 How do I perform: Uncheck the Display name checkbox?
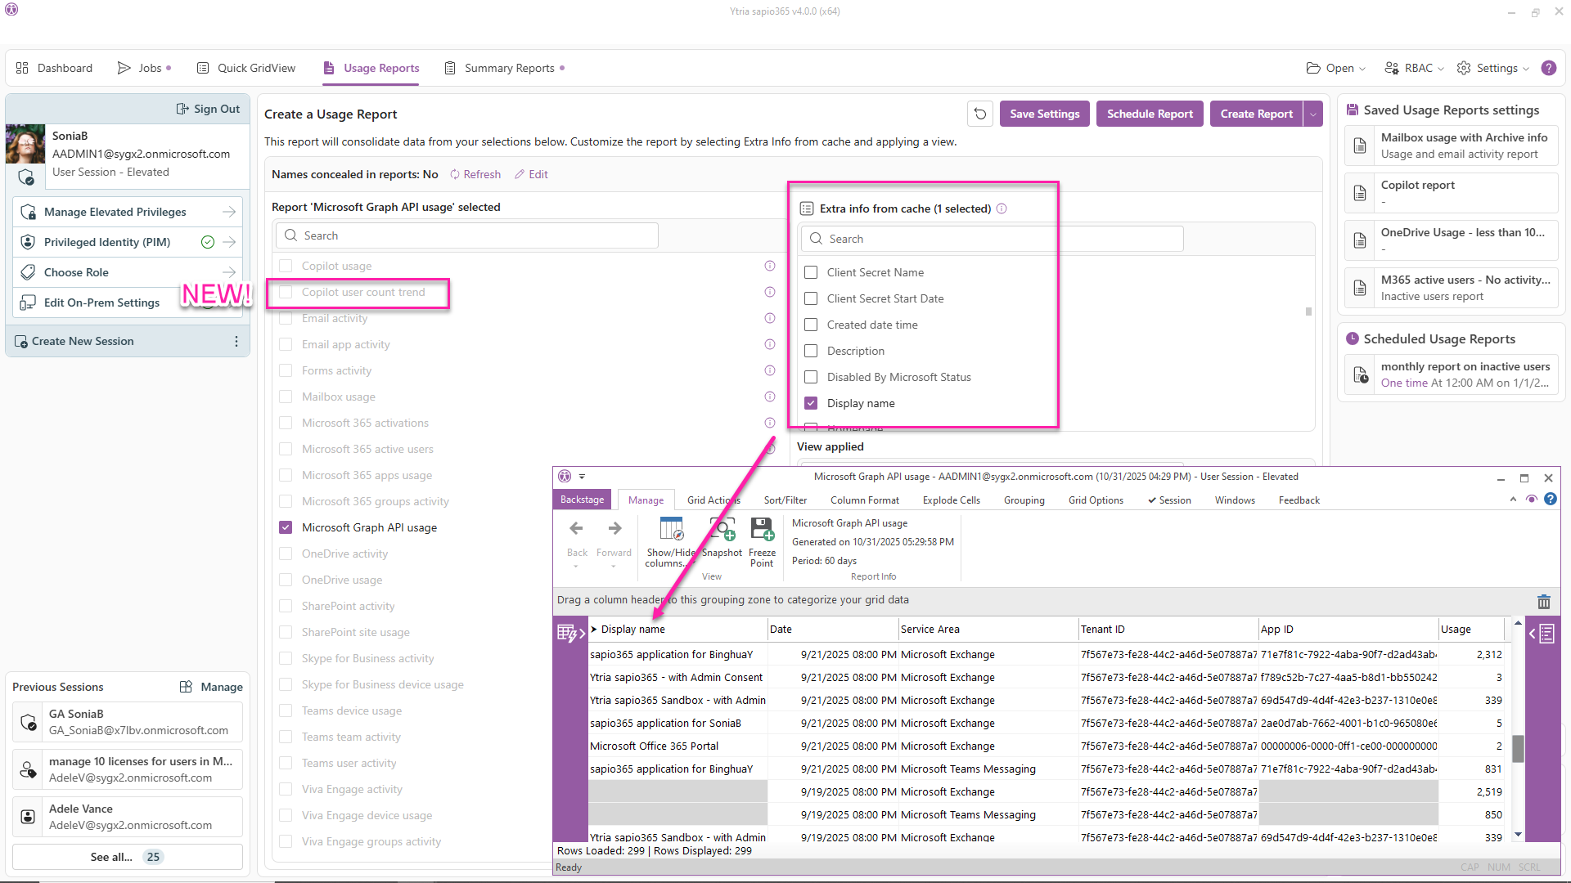pos(811,403)
